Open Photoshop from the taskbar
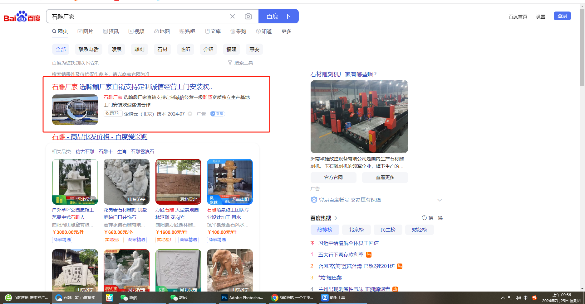585x304 pixels. (x=243, y=298)
